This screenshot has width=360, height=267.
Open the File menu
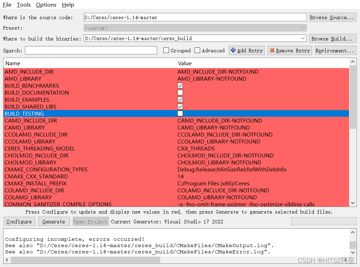pos(7,5)
